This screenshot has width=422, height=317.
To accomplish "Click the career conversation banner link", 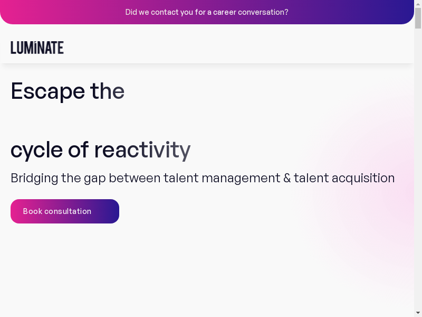I will (x=207, y=12).
